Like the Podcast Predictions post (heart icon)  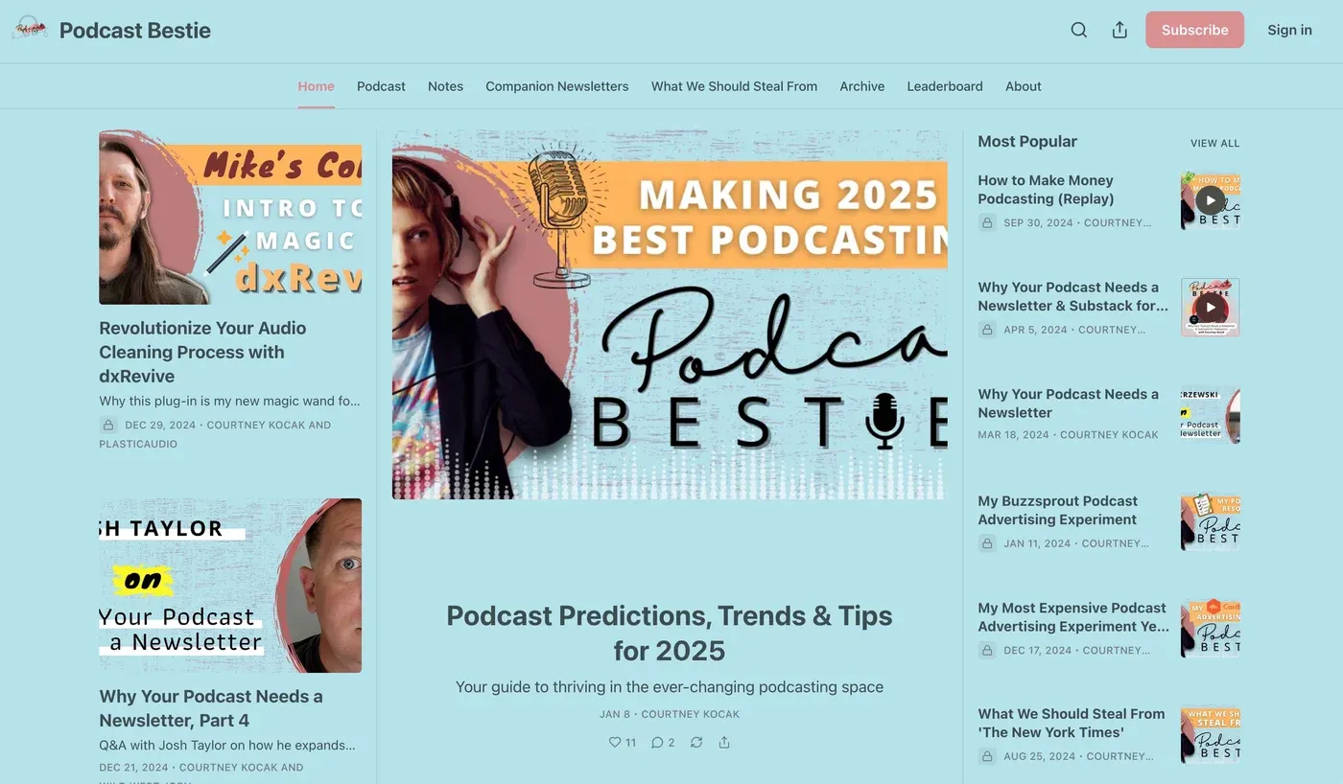(615, 742)
